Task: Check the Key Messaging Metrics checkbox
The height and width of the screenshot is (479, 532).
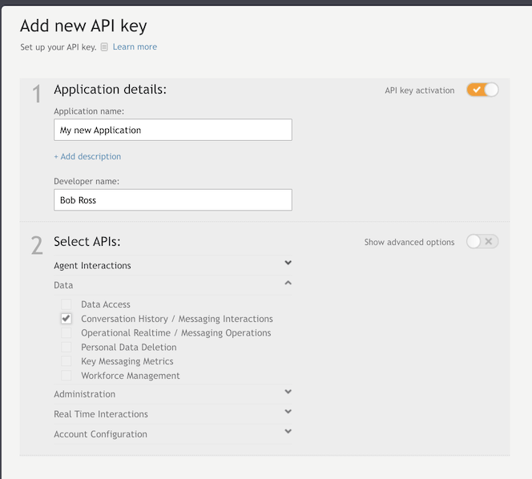Action: click(x=66, y=361)
